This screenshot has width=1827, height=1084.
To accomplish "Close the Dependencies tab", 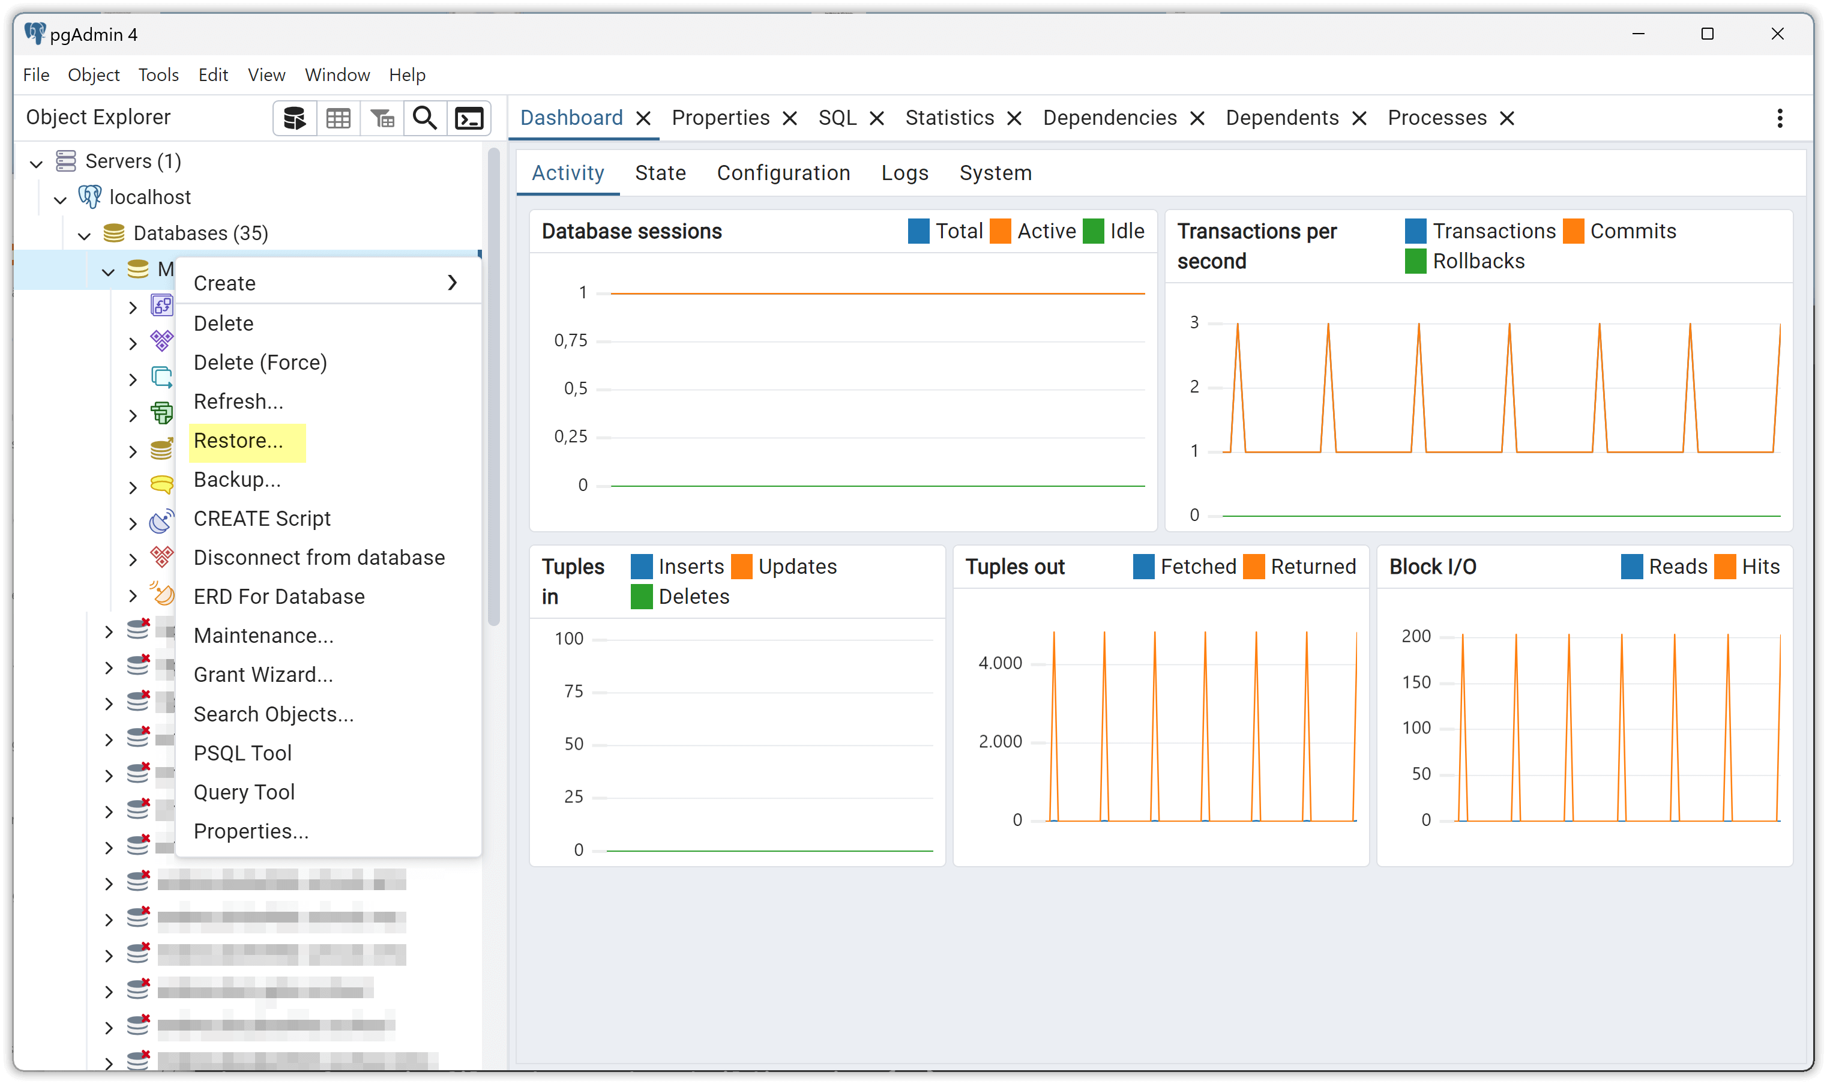I will click(1197, 118).
